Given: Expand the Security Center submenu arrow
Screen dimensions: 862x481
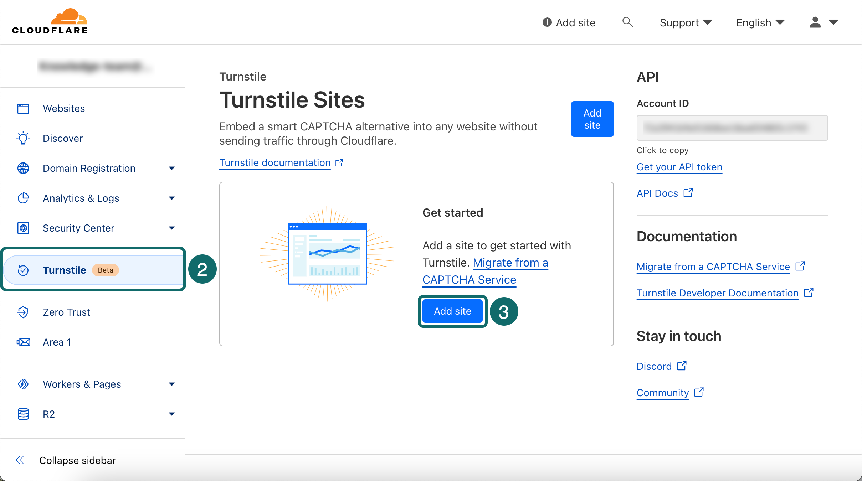Looking at the screenshot, I should click(172, 228).
